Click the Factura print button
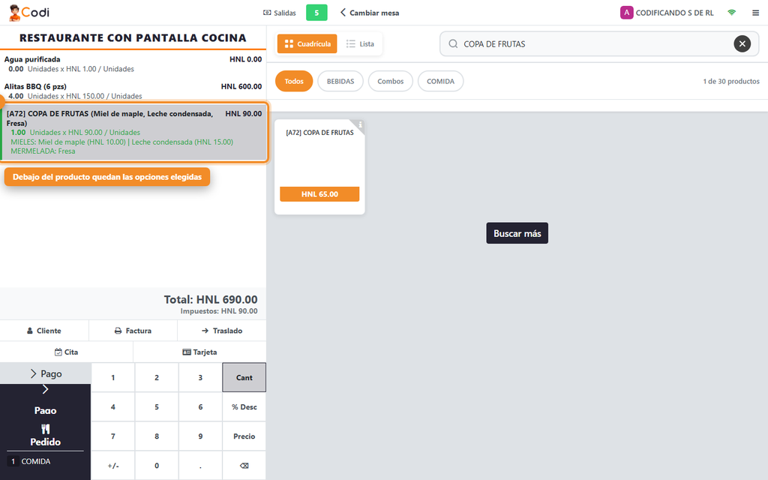 (x=133, y=331)
